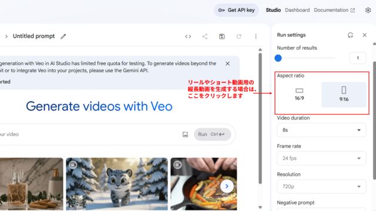Expand sidebar with chevron beside Untitled prompt

point(6,36)
